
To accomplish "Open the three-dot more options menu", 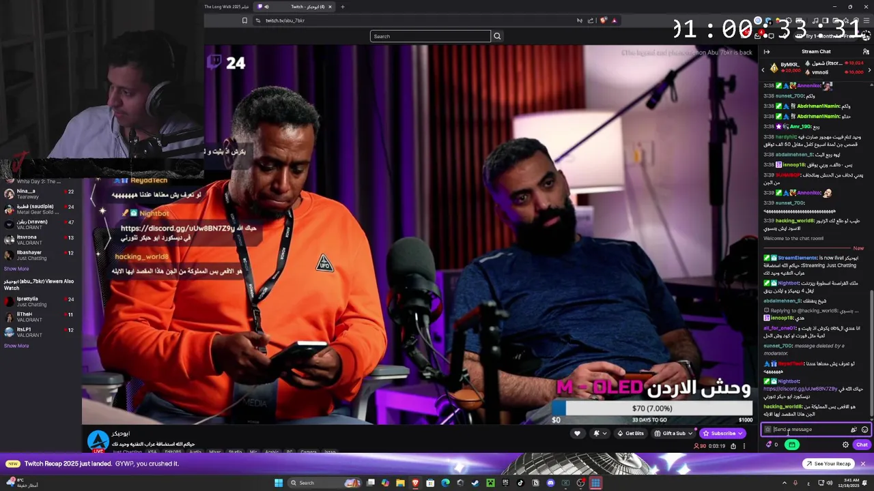I will [x=744, y=446].
